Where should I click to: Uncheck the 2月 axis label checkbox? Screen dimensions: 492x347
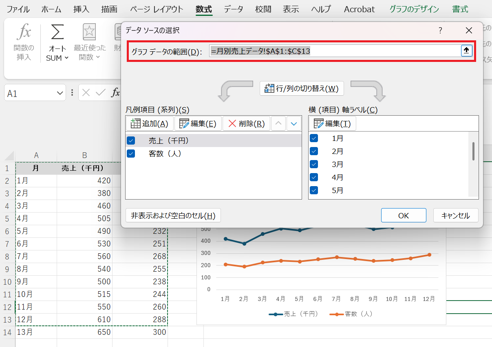pos(314,151)
